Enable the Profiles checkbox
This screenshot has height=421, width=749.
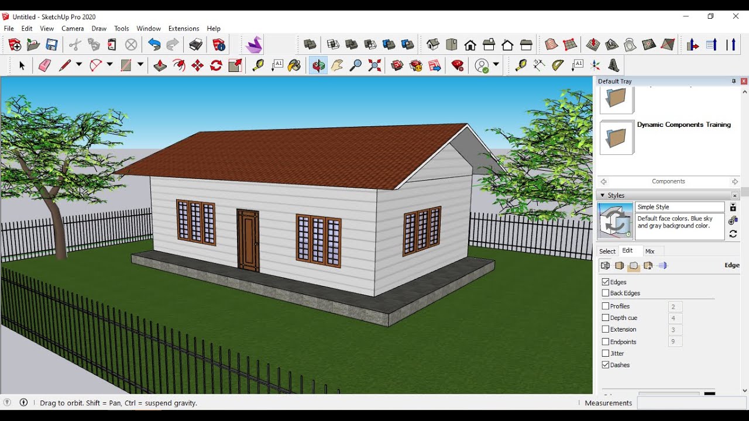pos(606,306)
